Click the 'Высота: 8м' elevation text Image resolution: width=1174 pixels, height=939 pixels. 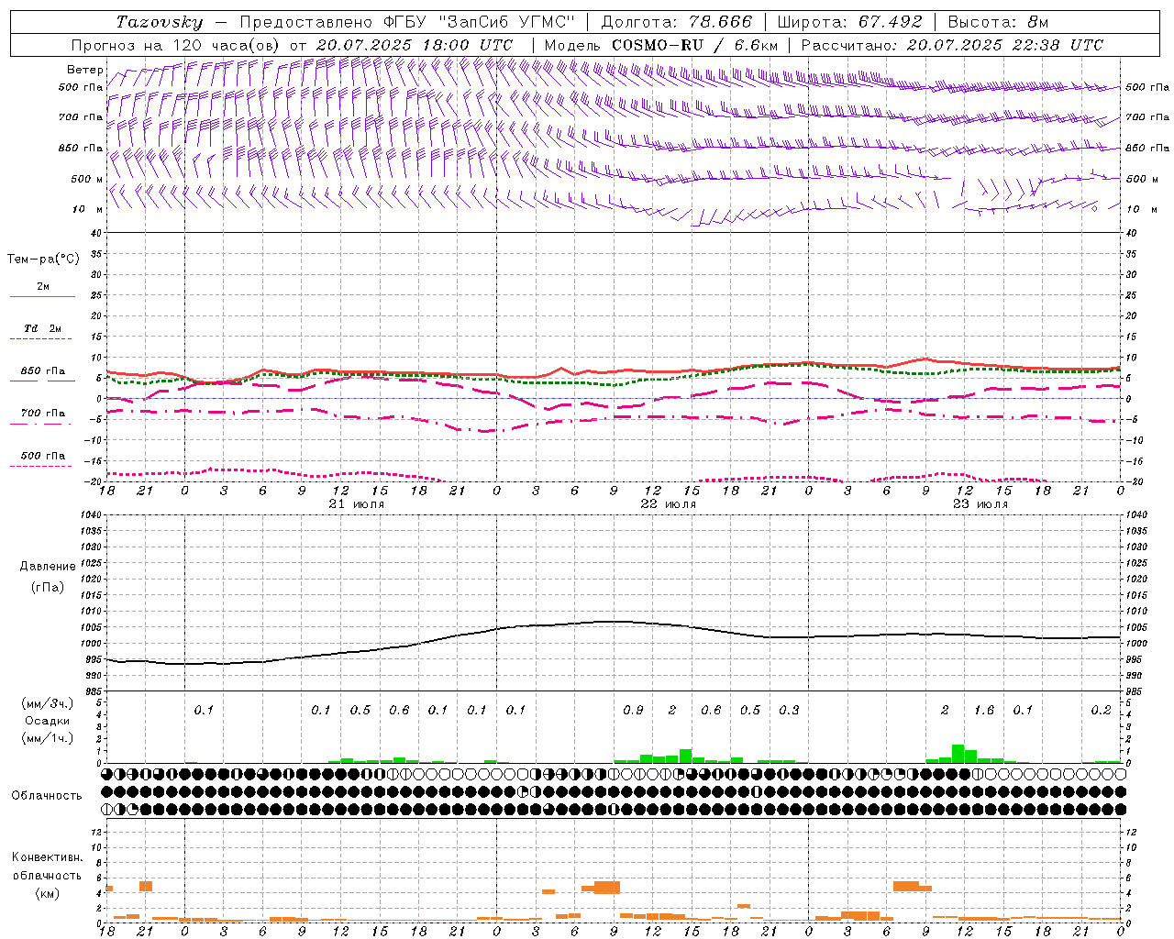point(998,22)
